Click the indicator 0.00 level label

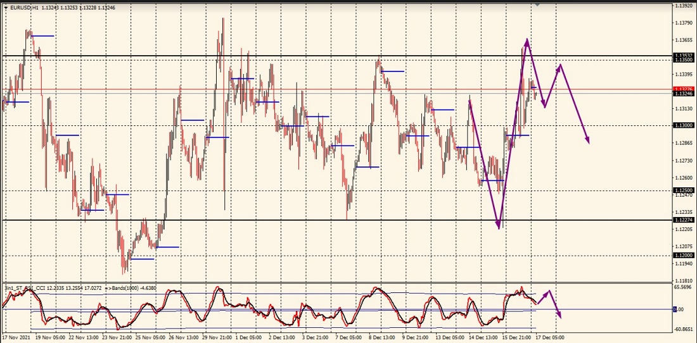(x=679, y=309)
